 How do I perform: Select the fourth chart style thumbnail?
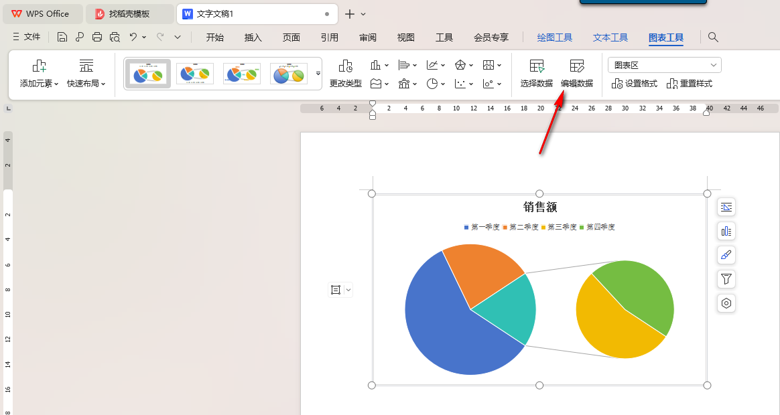pyautogui.click(x=289, y=74)
